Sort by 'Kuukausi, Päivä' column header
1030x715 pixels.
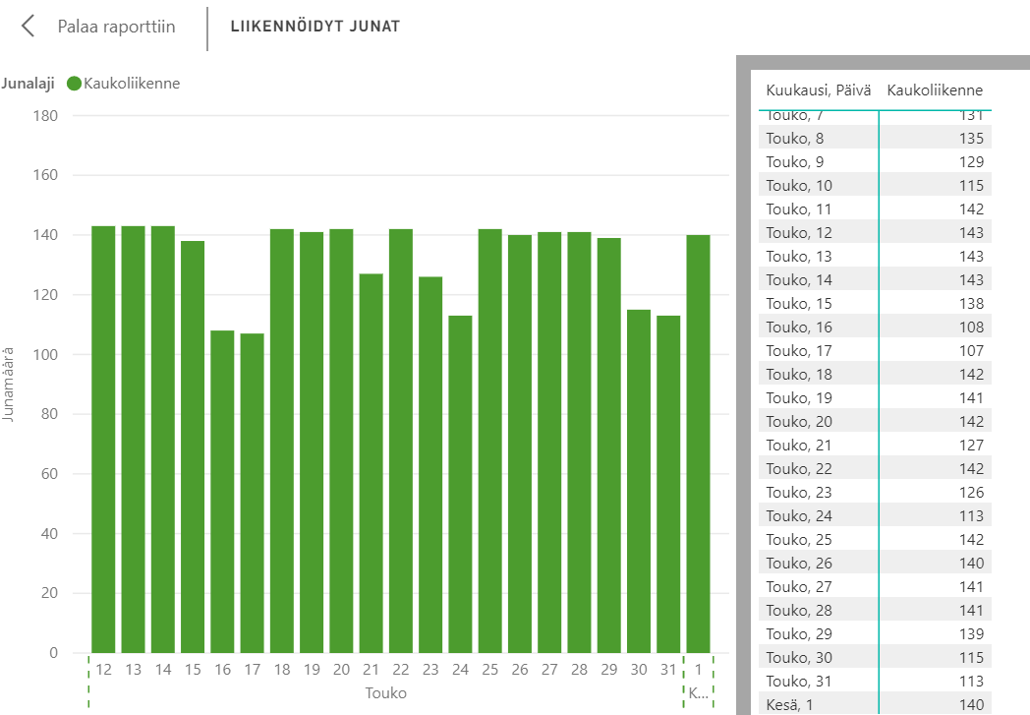818,91
